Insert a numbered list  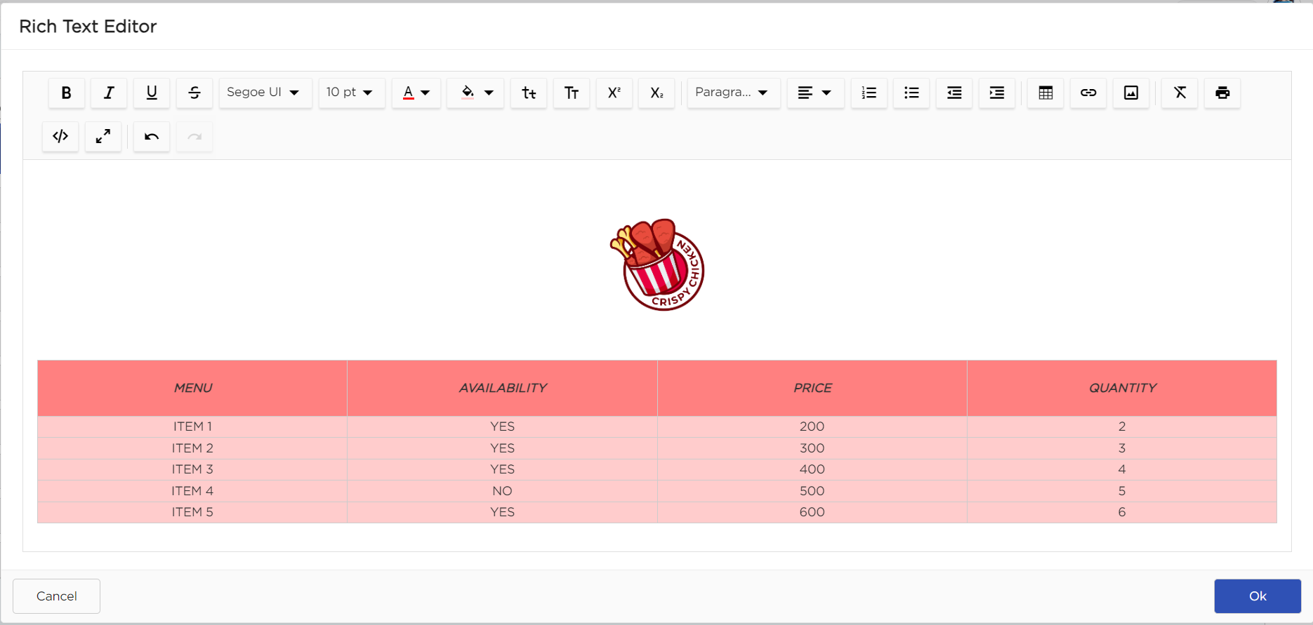869,93
